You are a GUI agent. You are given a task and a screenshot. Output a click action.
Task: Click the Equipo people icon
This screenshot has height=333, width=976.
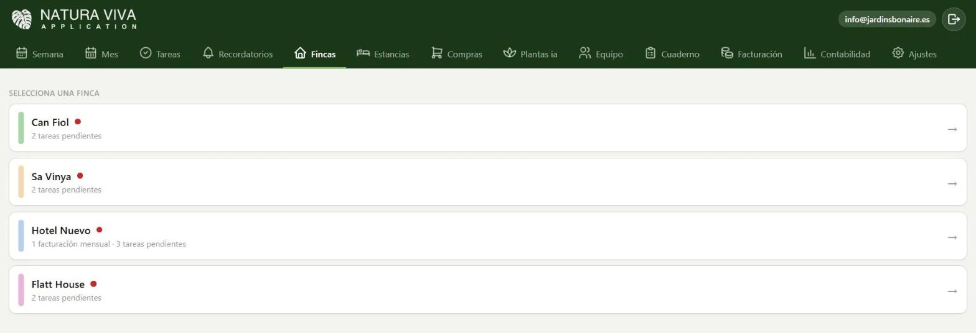(584, 53)
